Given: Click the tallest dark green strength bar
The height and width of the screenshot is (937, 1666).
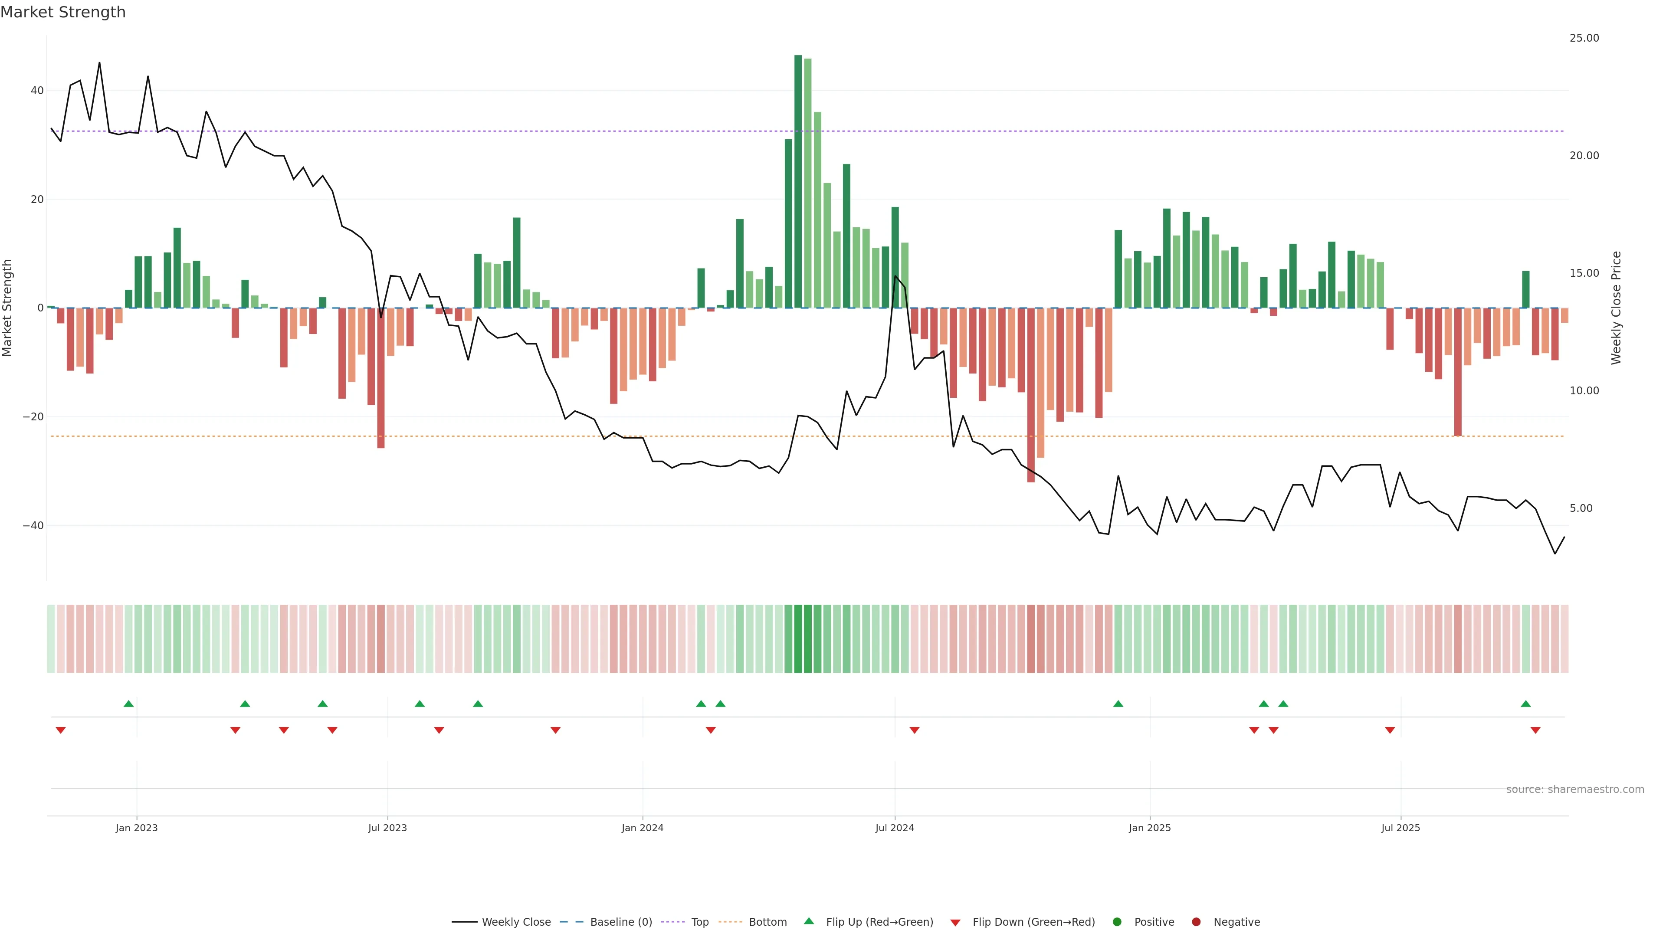Looking at the screenshot, I should [798, 181].
